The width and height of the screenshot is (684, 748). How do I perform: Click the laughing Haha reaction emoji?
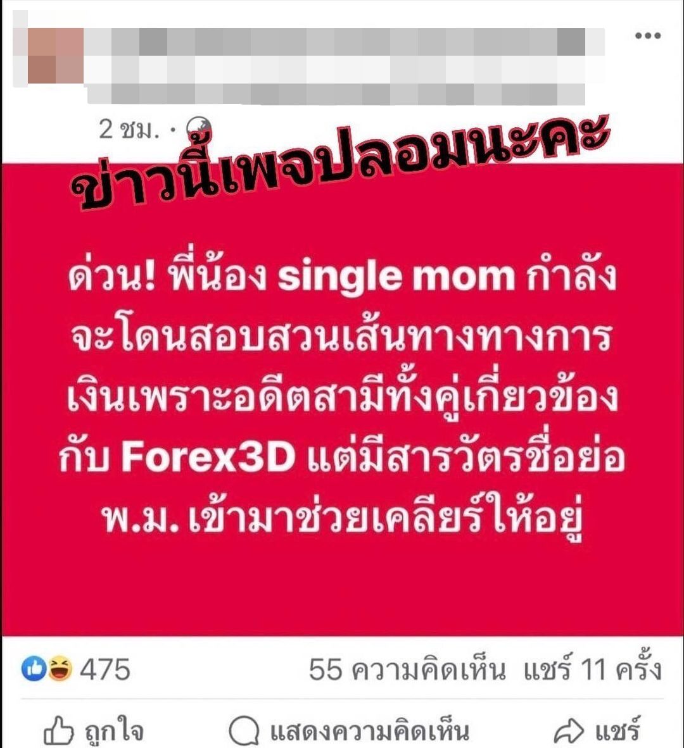pos(59,669)
